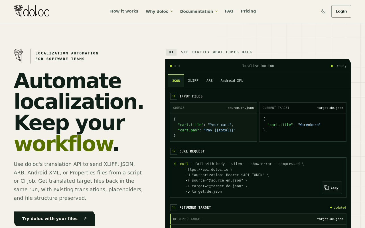Click the SEE EXACTLY WHAT COMES BACK label

217,52
